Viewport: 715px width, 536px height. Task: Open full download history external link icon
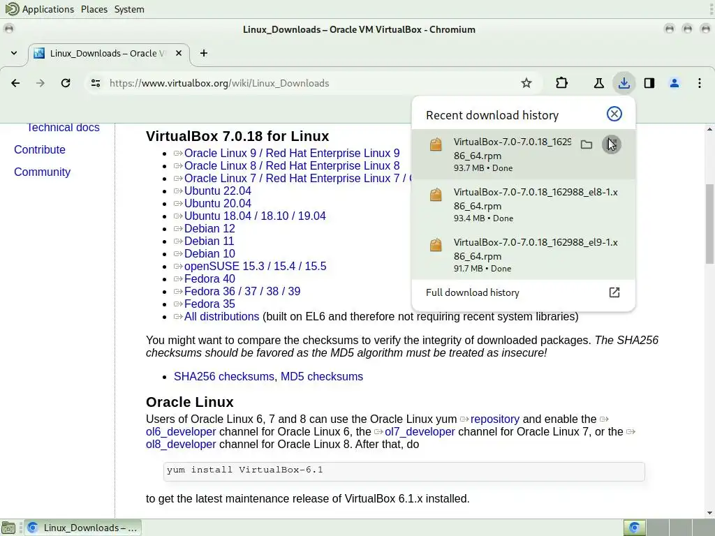(614, 292)
